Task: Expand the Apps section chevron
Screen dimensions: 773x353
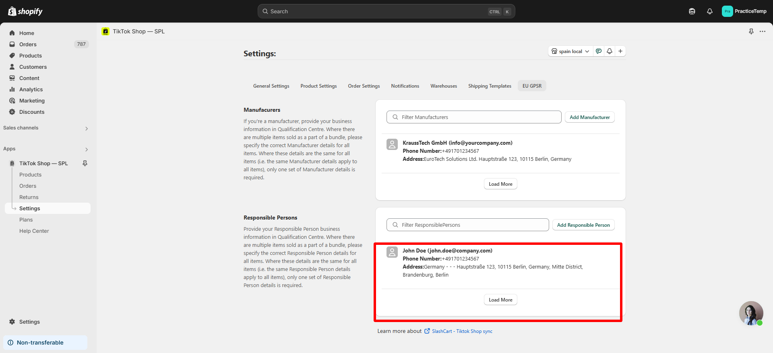Action: (x=87, y=149)
